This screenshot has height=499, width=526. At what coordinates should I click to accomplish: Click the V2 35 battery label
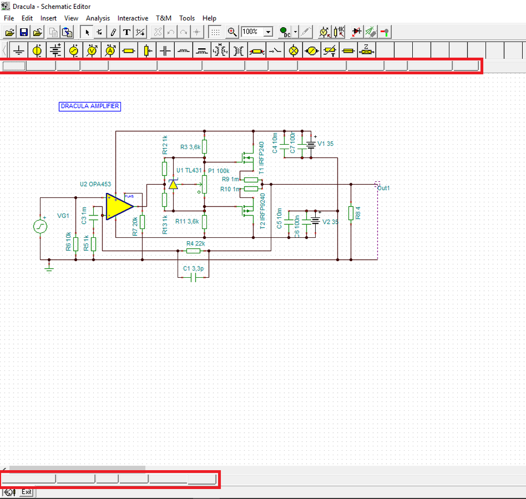330,222
